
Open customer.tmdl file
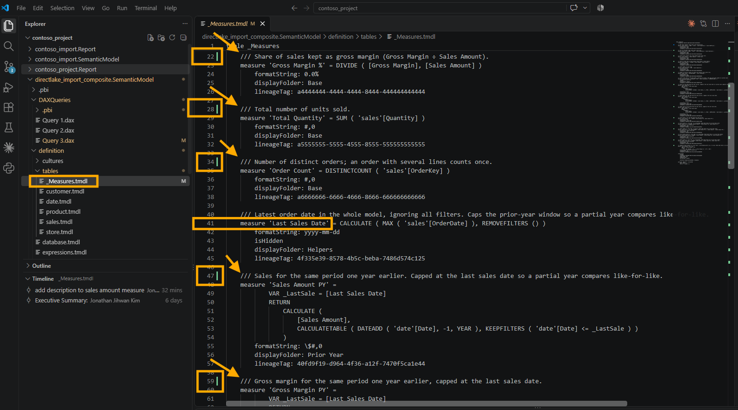tap(65, 191)
